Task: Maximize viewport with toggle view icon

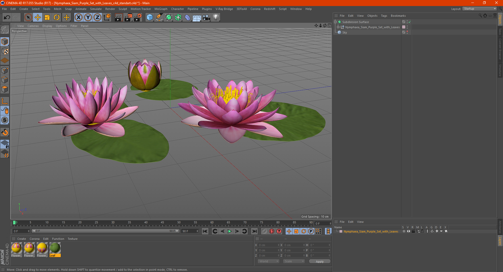Action: (x=329, y=26)
